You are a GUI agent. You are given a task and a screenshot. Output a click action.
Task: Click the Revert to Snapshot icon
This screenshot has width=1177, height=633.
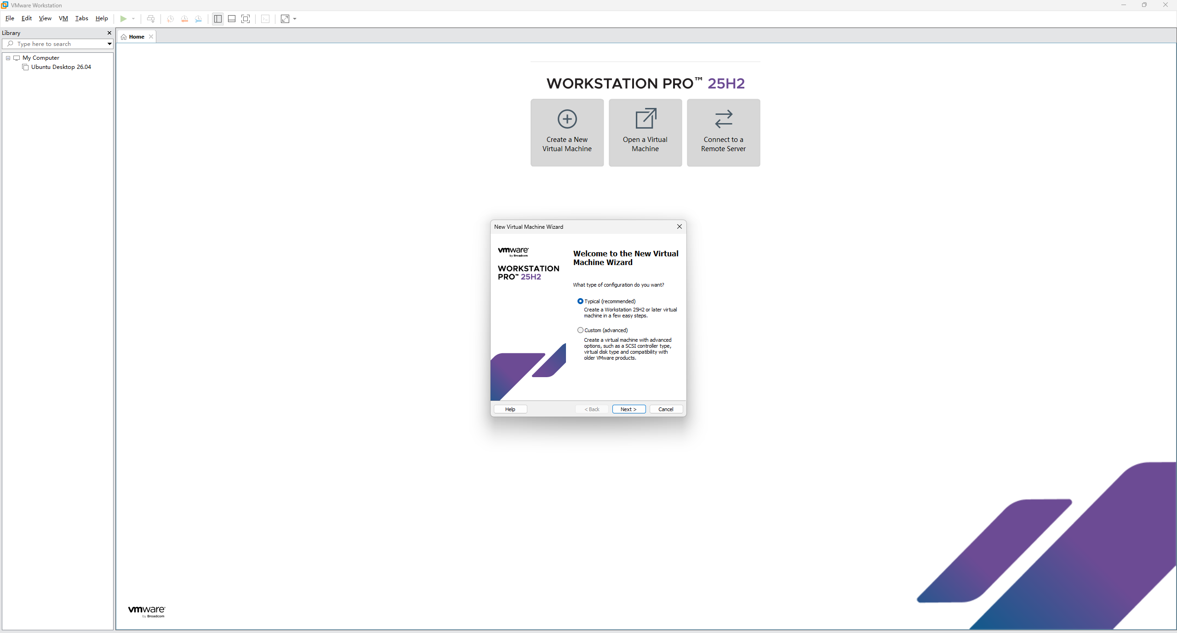pyautogui.click(x=184, y=19)
